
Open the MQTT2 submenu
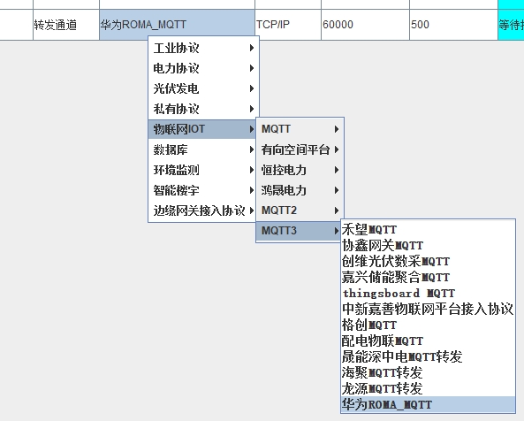coord(300,210)
